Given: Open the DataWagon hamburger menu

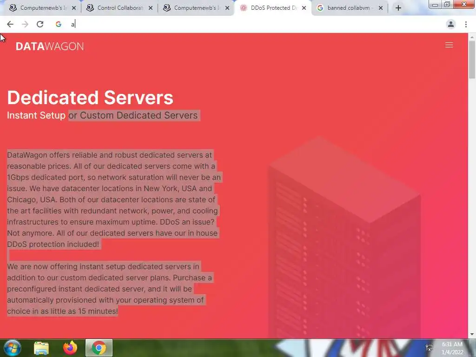Looking at the screenshot, I should [449, 45].
